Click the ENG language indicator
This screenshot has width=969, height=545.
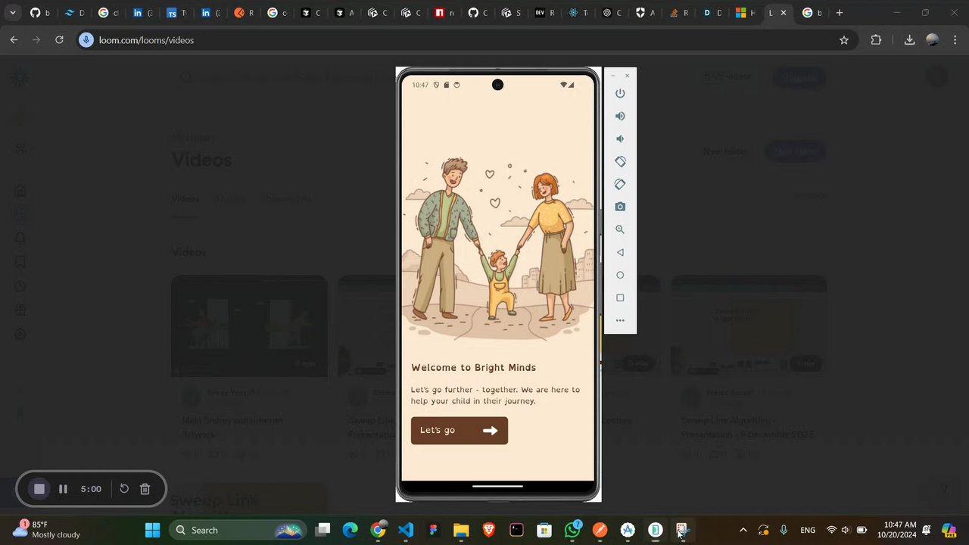808,531
